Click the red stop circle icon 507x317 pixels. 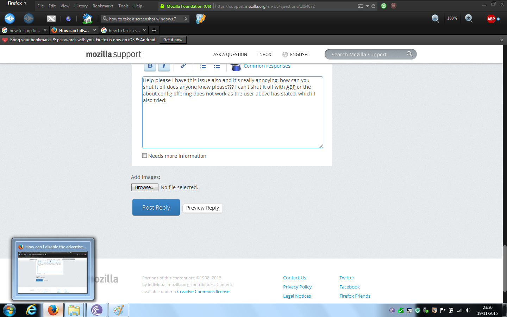(394, 6)
